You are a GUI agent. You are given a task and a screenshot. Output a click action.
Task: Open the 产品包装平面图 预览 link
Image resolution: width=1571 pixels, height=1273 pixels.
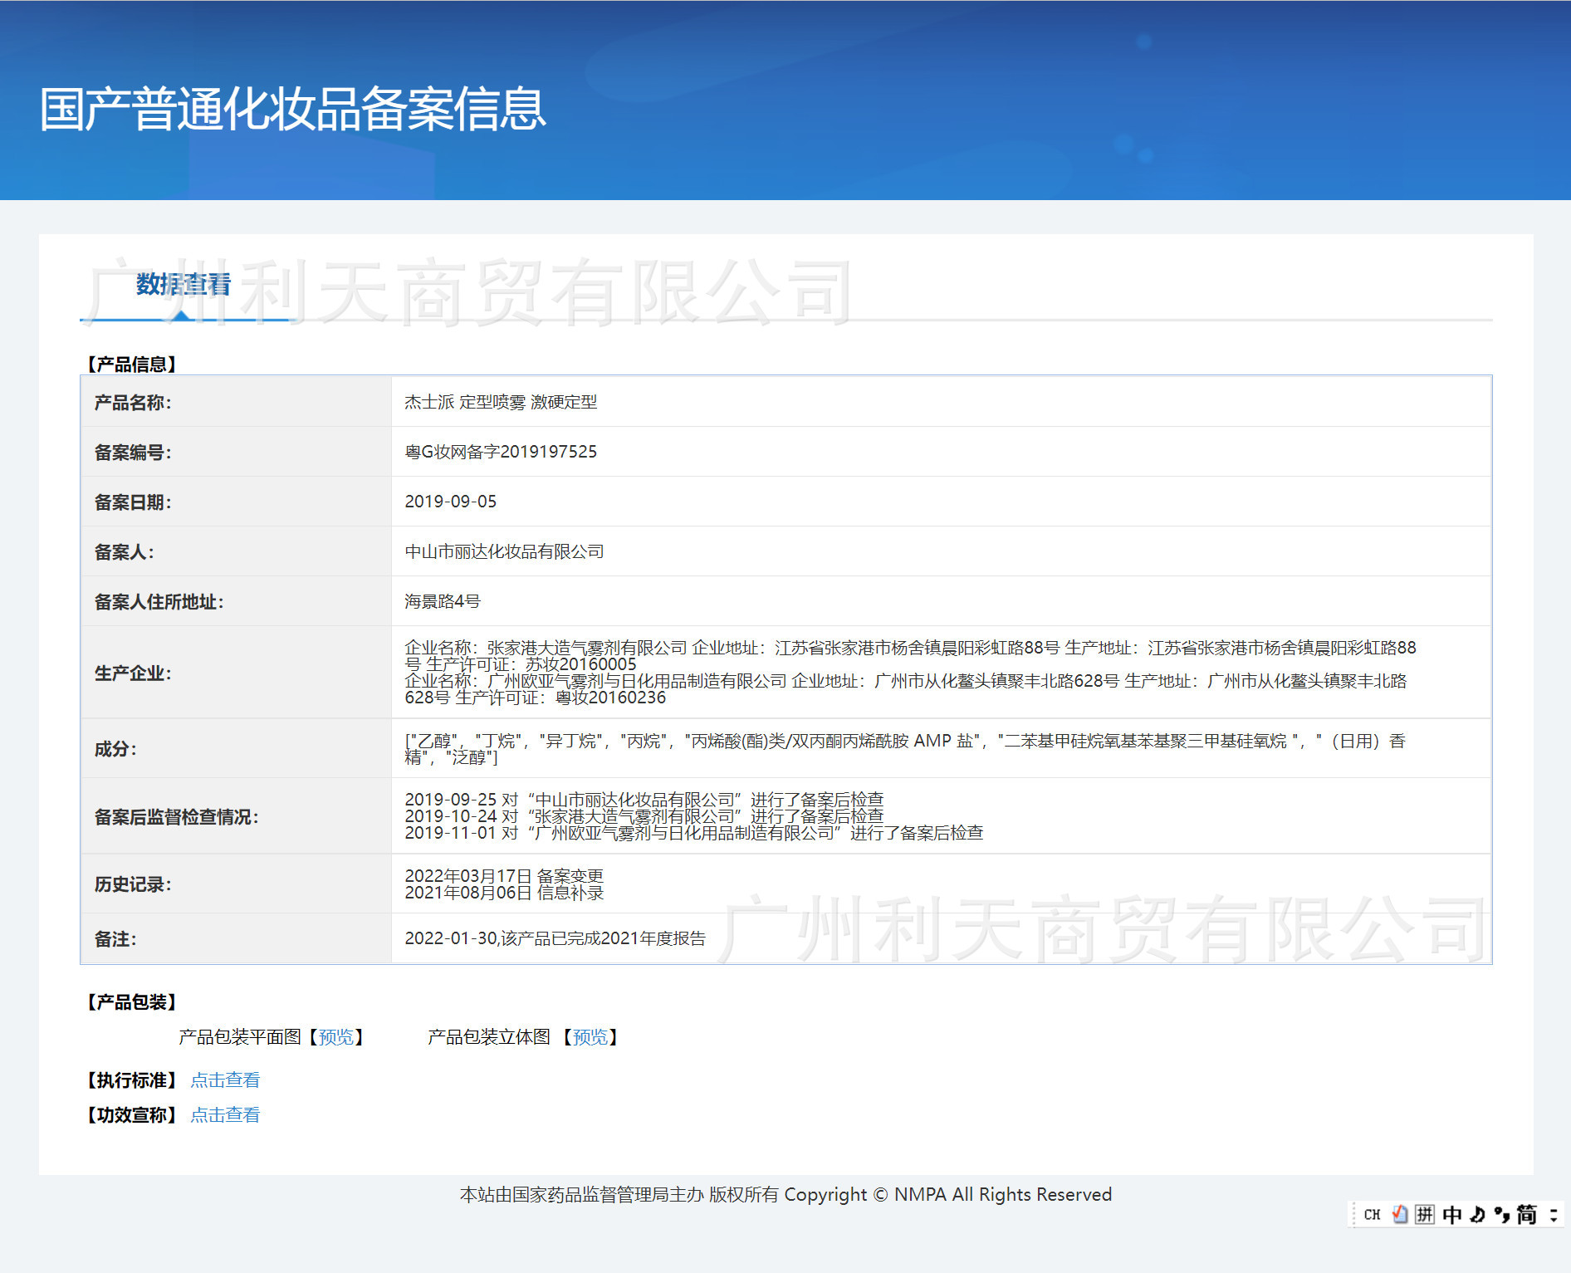(x=336, y=1037)
